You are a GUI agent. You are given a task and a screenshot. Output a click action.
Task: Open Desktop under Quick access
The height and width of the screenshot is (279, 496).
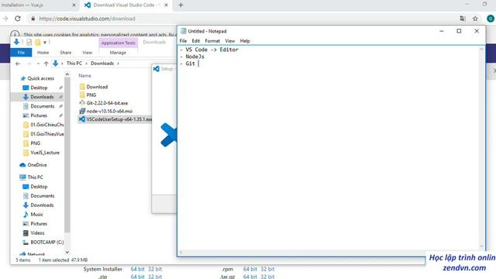(x=39, y=88)
